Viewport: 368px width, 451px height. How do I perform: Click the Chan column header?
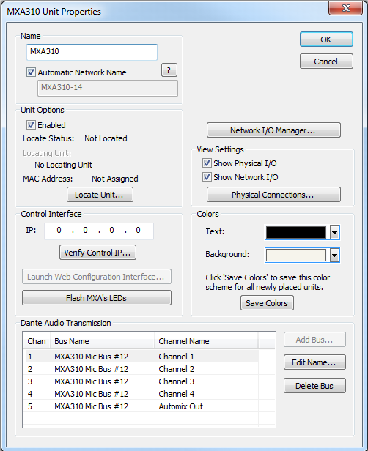coord(37,341)
